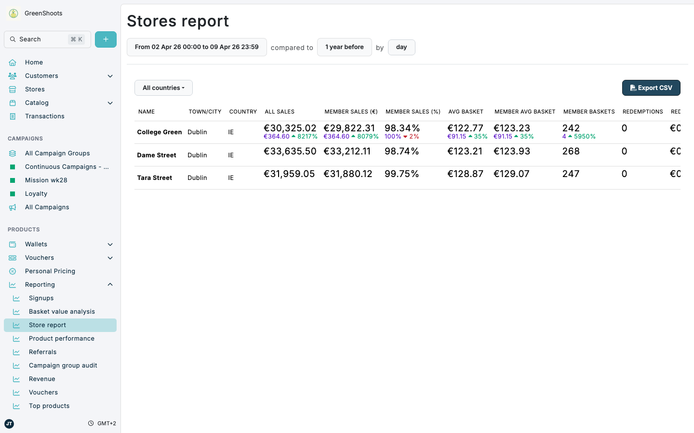
Task: Open the Transactions section via its icon
Action: click(x=13, y=116)
